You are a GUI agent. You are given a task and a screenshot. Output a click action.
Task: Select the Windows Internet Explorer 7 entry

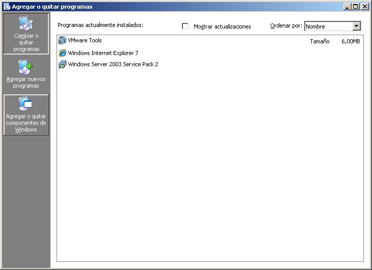coord(103,53)
